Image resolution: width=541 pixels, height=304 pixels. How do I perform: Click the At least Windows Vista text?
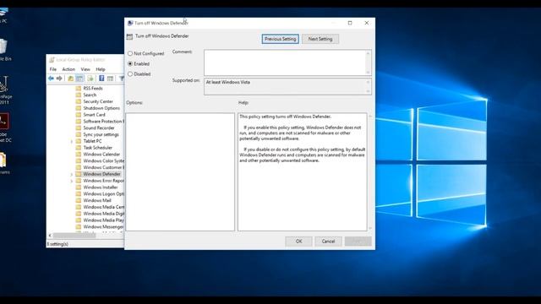pyautogui.click(x=227, y=82)
